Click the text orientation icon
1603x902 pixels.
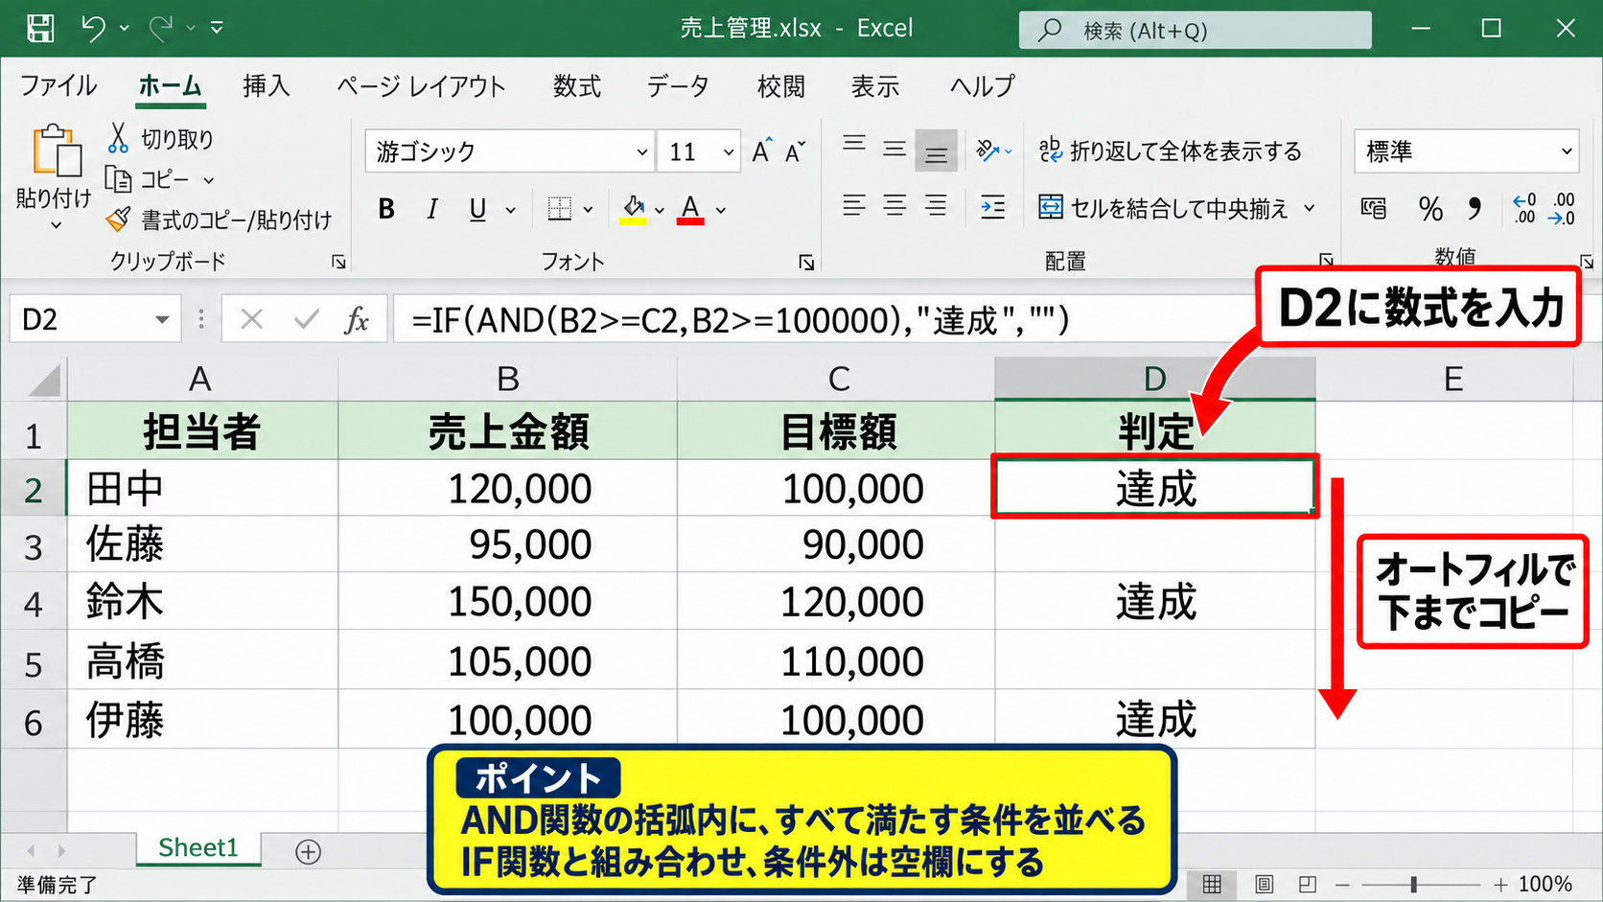coord(988,150)
